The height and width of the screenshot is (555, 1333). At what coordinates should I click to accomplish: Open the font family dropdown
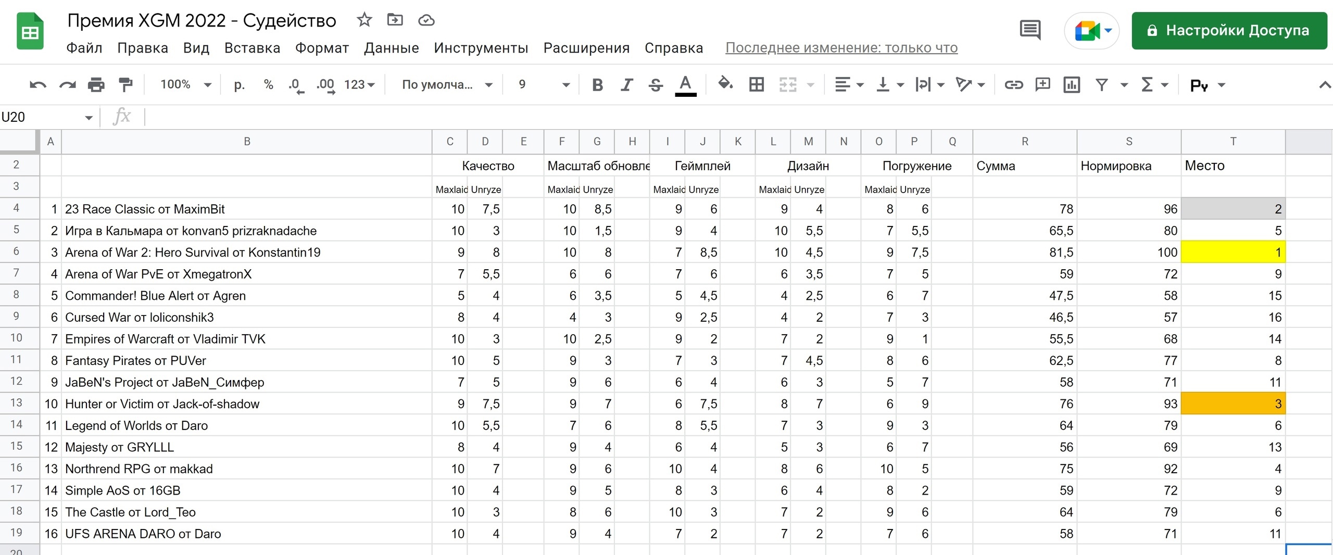point(447,85)
